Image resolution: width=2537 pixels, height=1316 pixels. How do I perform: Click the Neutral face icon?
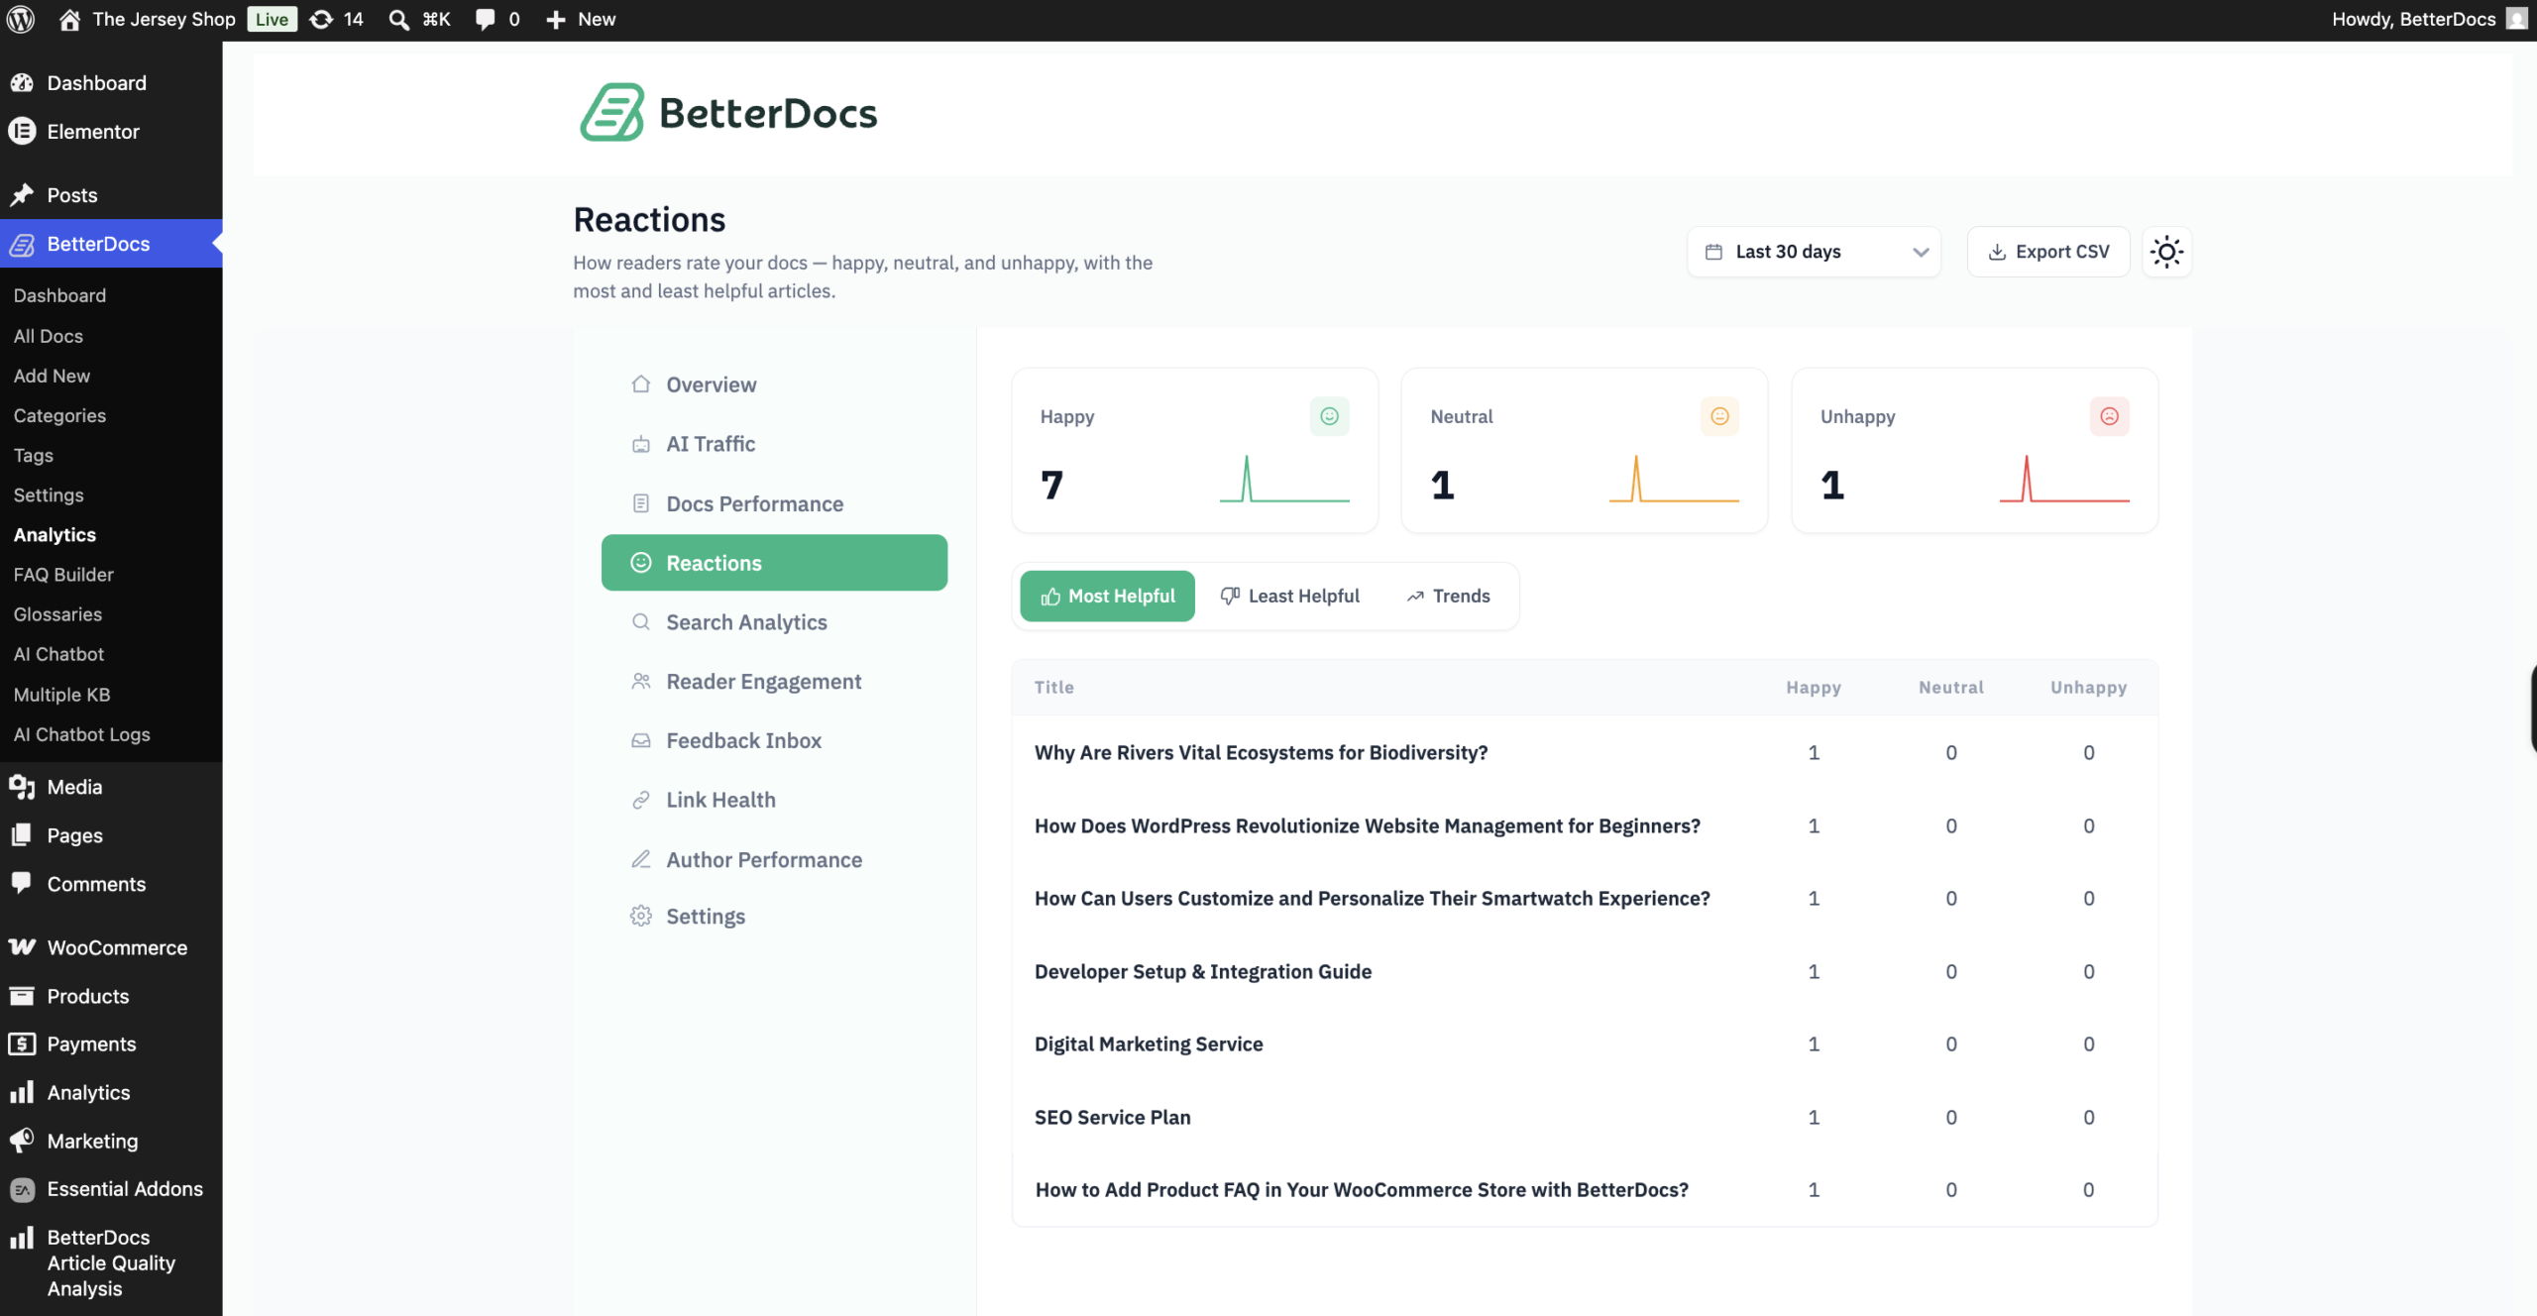click(x=1719, y=416)
